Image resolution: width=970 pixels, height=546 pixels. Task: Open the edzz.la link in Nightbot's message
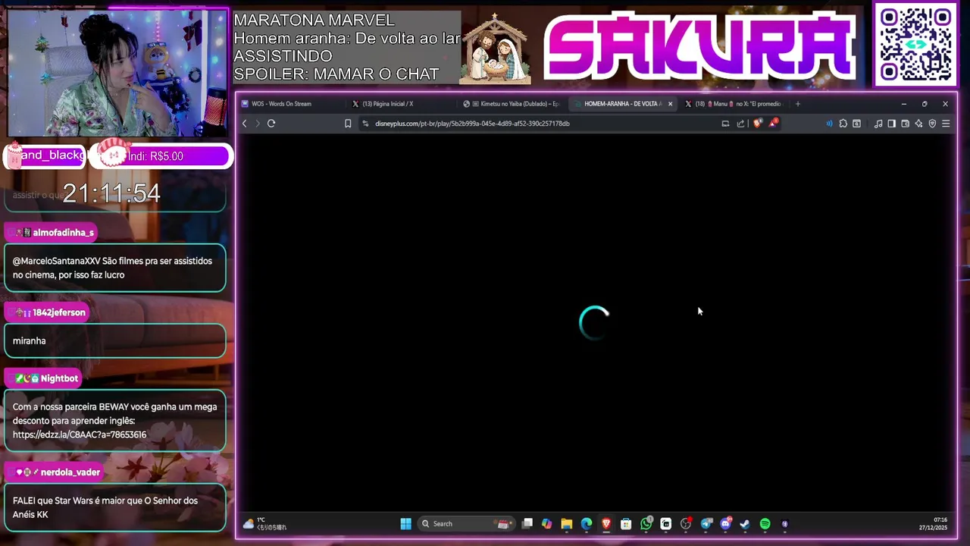pos(80,435)
